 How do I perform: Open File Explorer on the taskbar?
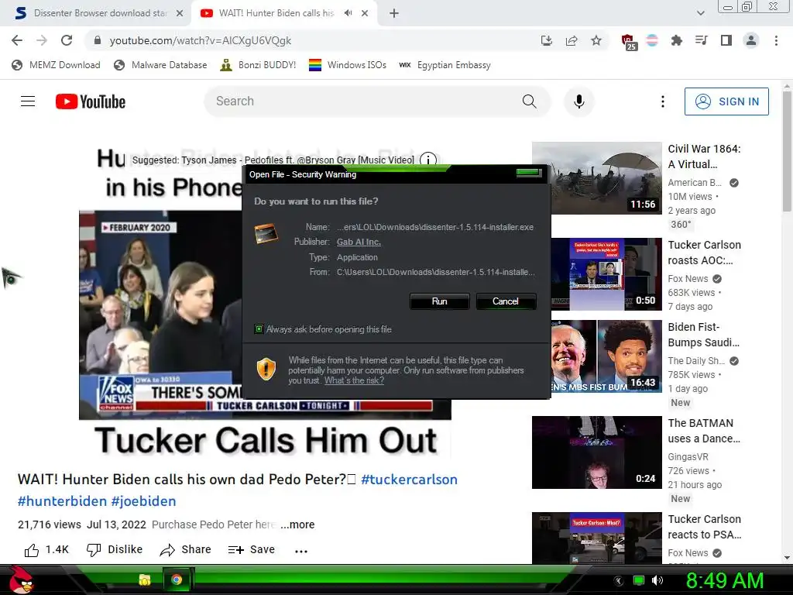pos(145,580)
